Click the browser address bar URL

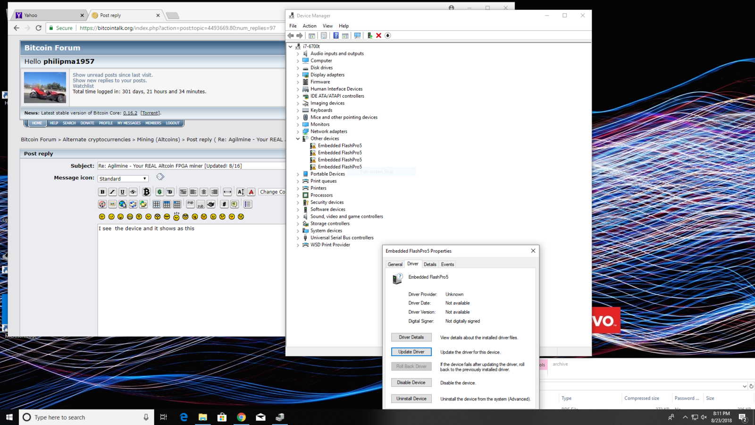tap(177, 28)
